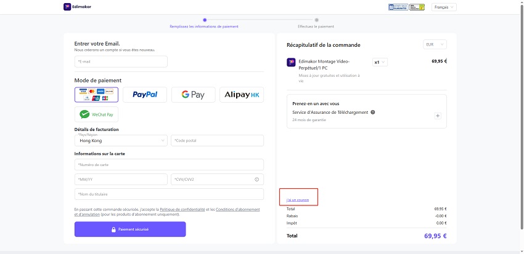Open the Français language dropdown

(x=444, y=7)
